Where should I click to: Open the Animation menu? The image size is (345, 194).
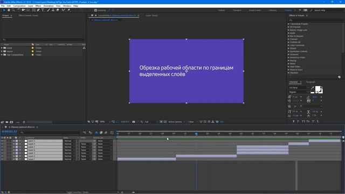pyautogui.click(x=49, y=6)
